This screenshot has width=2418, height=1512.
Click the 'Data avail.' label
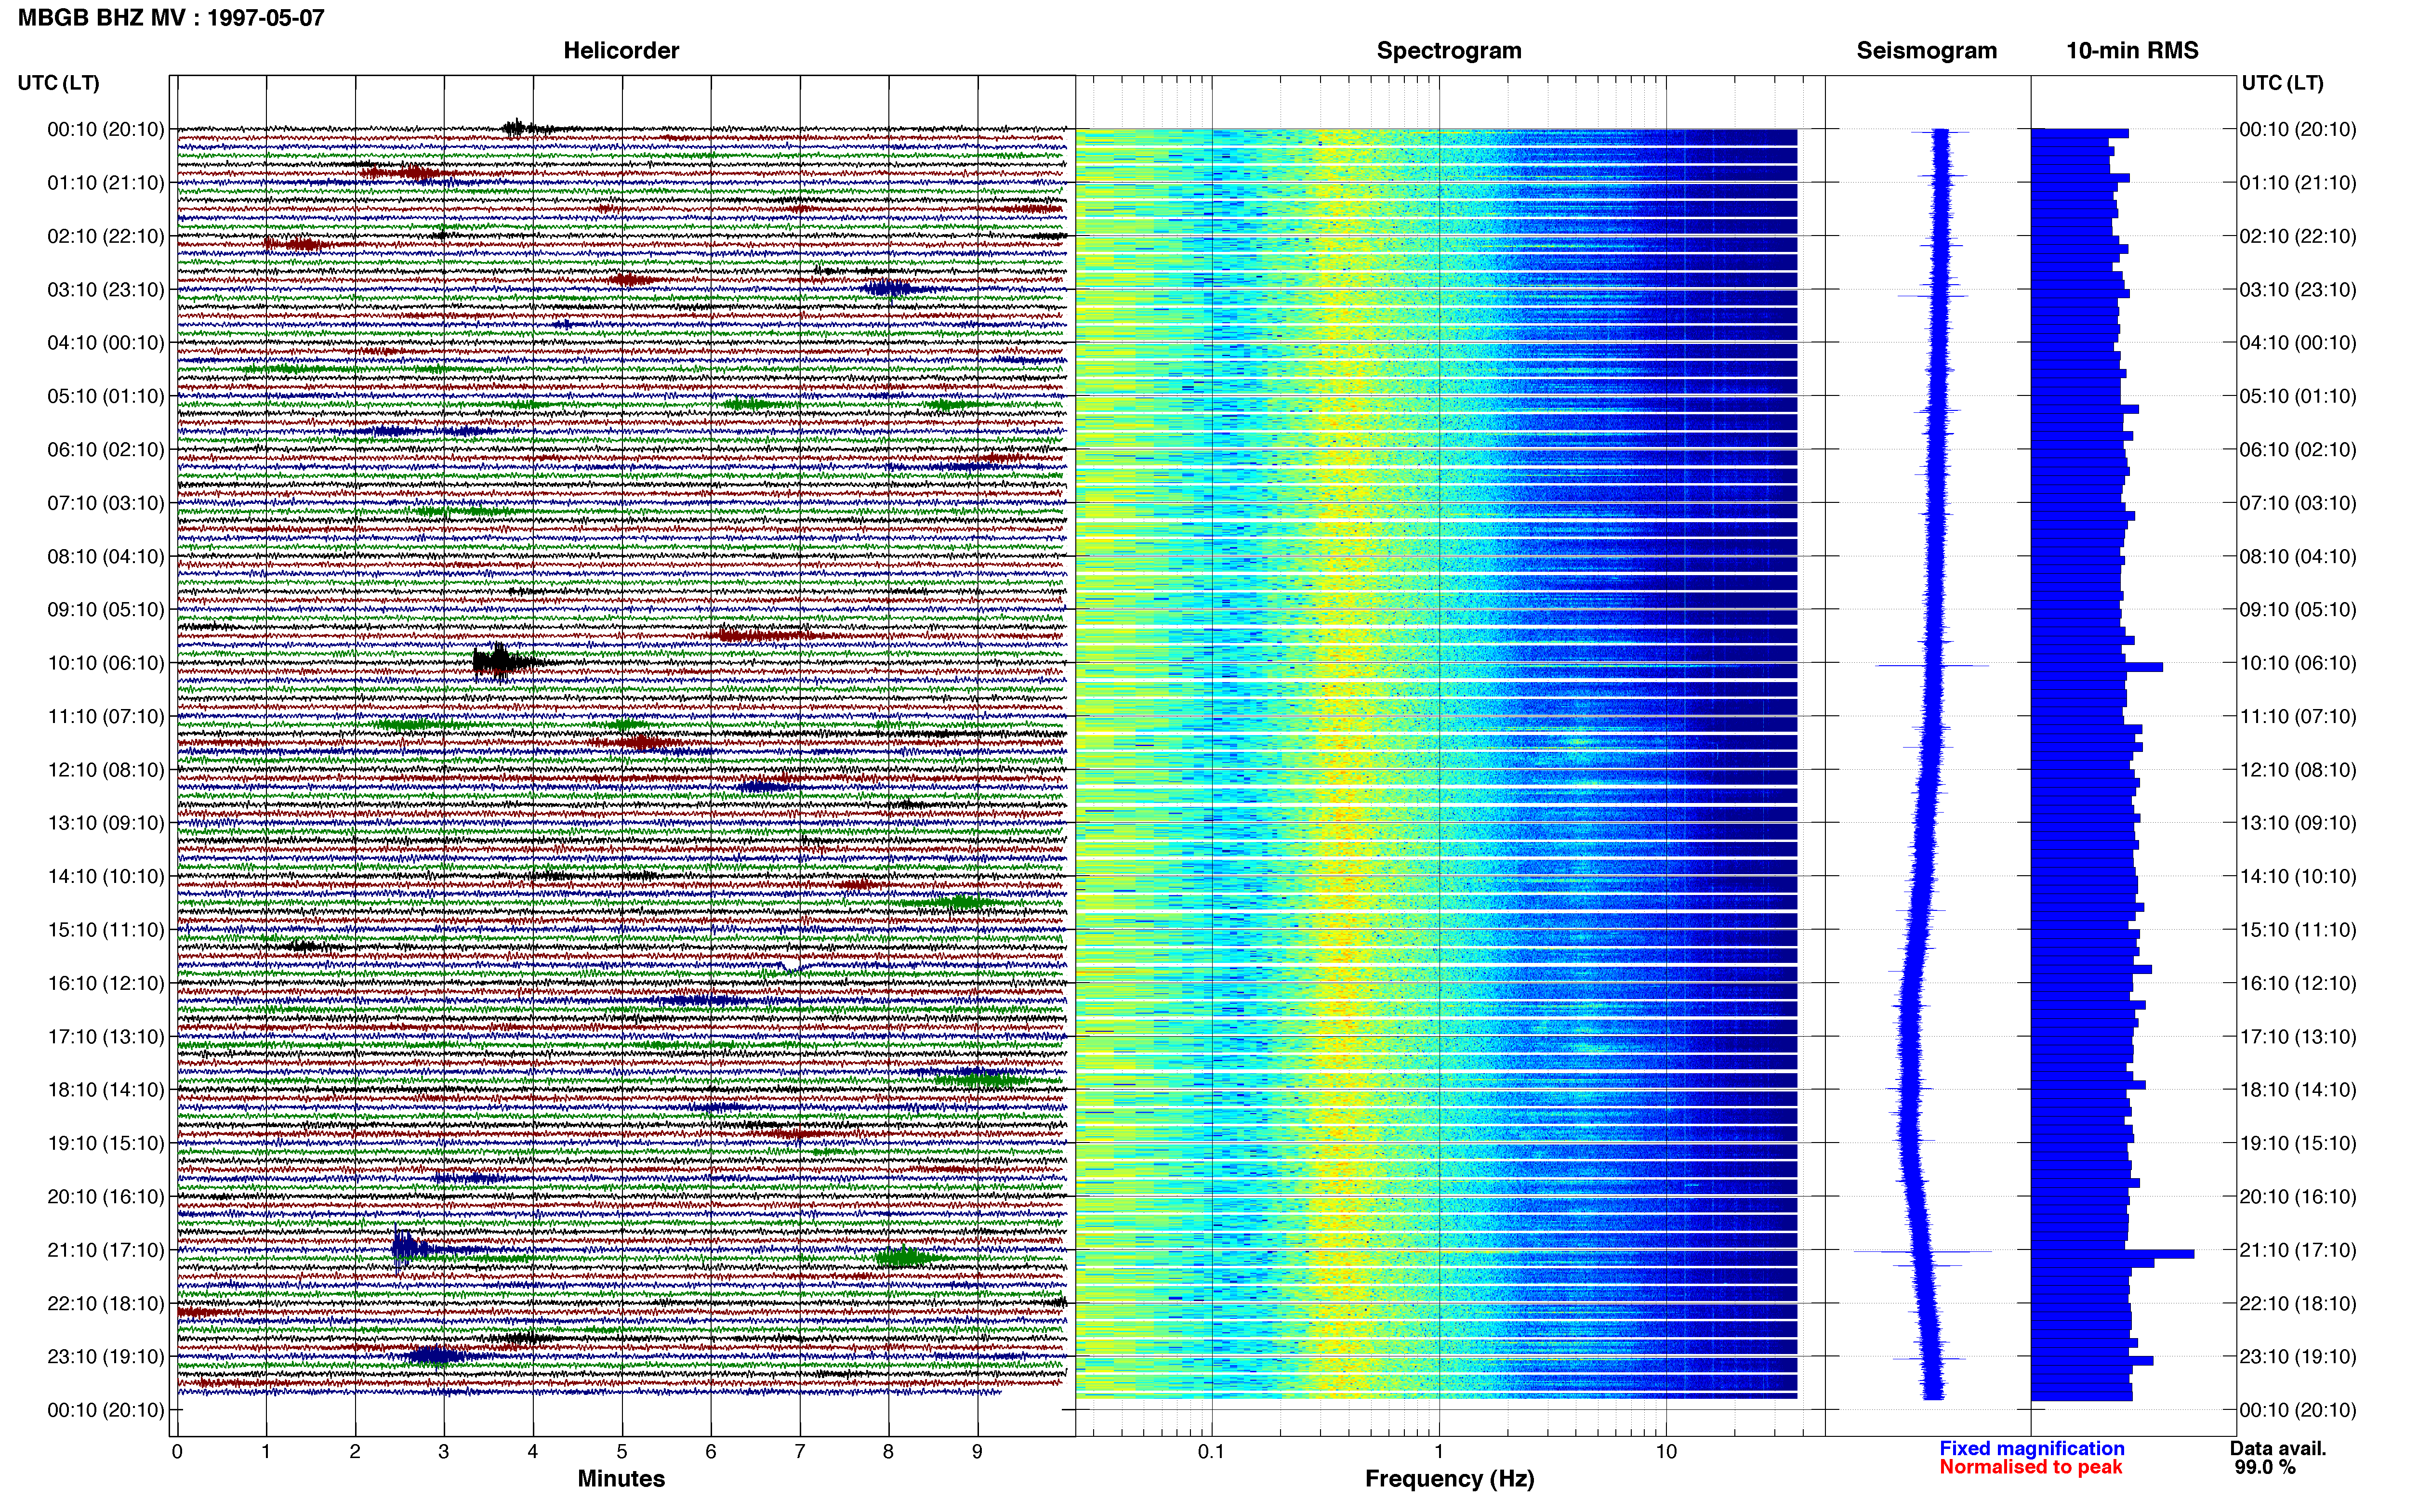(x=2278, y=1448)
